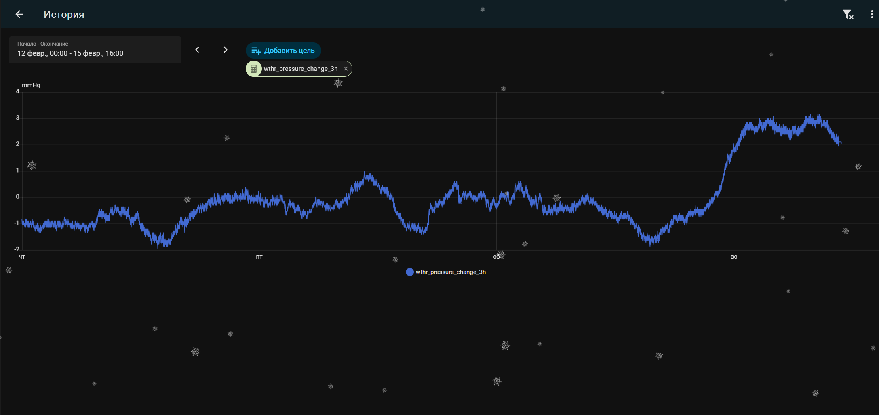Click the calculator icon on entity chip
Image resolution: width=879 pixels, height=415 pixels.
pos(254,69)
